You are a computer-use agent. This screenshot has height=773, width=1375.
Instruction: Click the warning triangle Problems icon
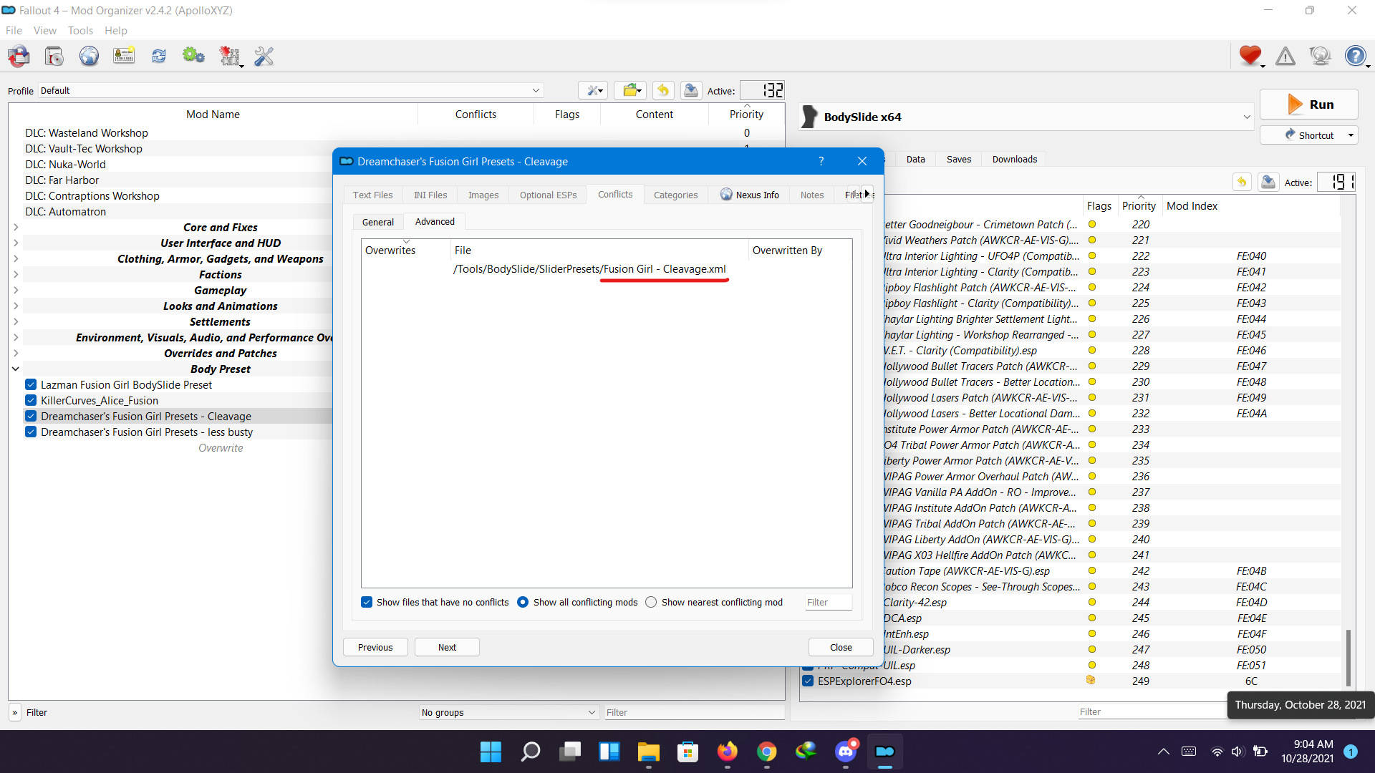[1285, 56]
